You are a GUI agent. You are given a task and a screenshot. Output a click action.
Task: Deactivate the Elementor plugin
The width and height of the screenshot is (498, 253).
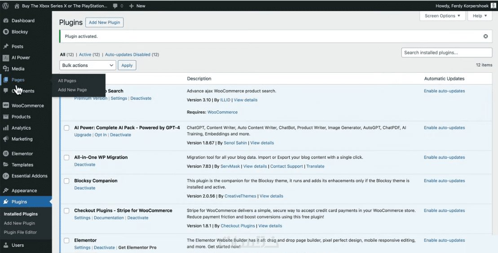(x=104, y=248)
